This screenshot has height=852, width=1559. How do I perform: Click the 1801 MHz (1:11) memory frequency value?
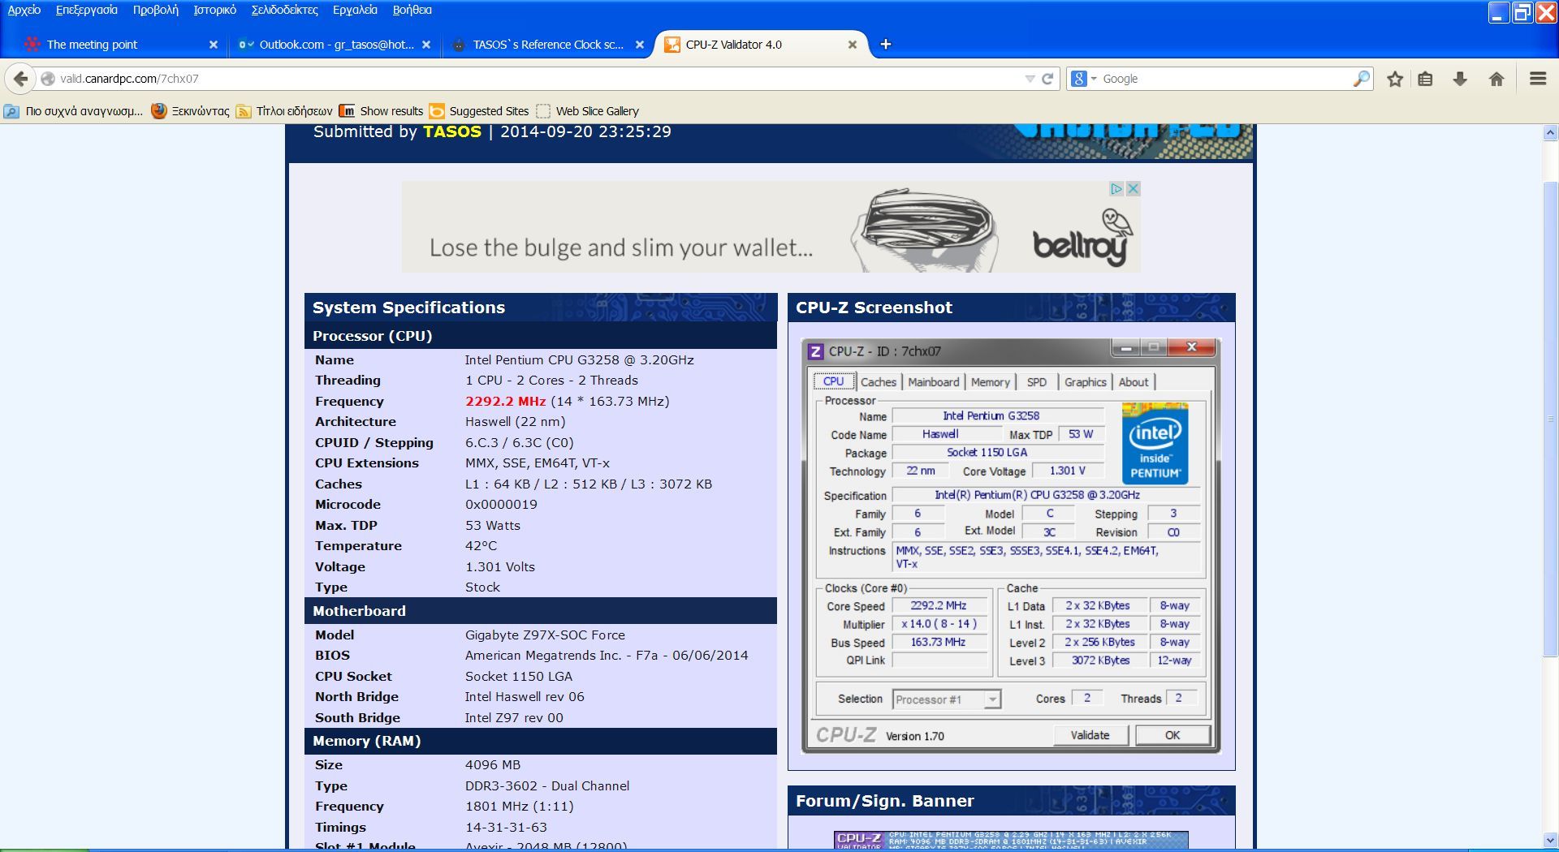(520, 807)
